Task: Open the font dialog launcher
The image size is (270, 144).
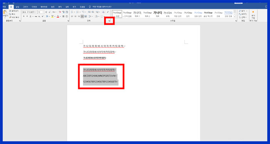Action: (x=68, y=21)
